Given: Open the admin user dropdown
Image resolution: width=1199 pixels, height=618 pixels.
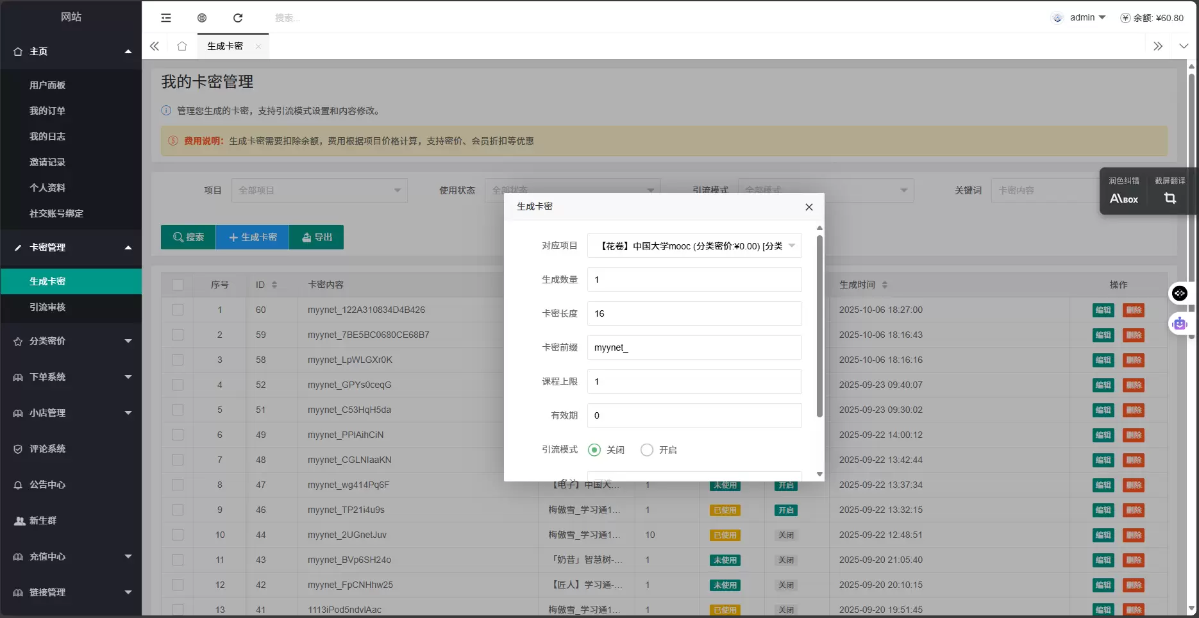Looking at the screenshot, I should pyautogui.click(x=1087, y=18).
